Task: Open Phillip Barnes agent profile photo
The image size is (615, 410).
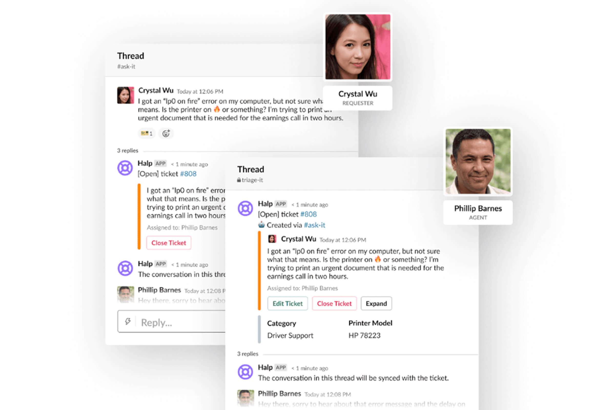Action: 478,161
